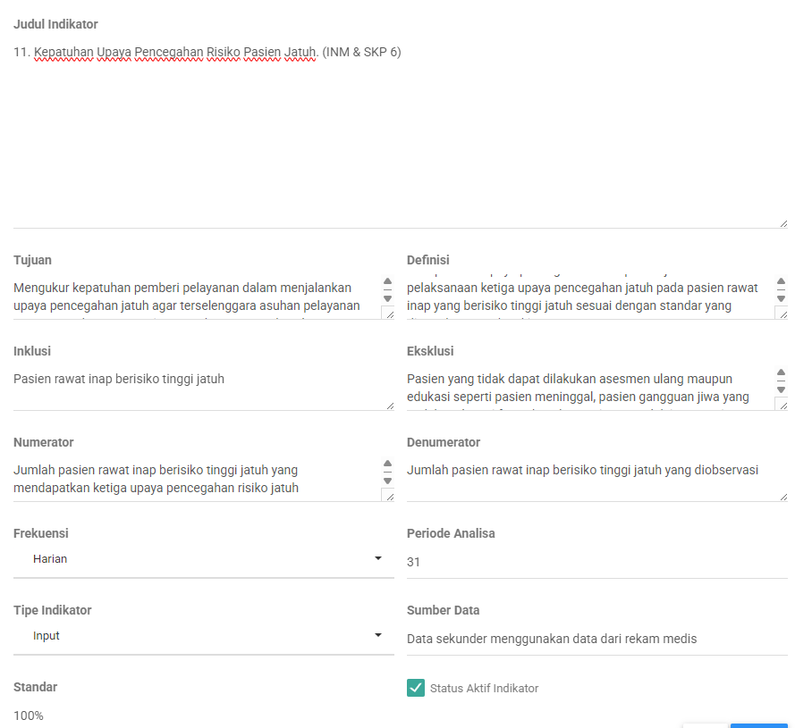Grab the Judul Indikator resize handle
The image size is (795, 728).
[x=783, y=222]
